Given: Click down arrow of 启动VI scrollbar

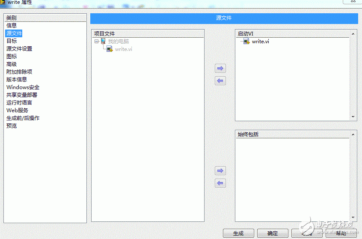Looking at the screenshot, I should pyautogui.click(x=353, y=117).
